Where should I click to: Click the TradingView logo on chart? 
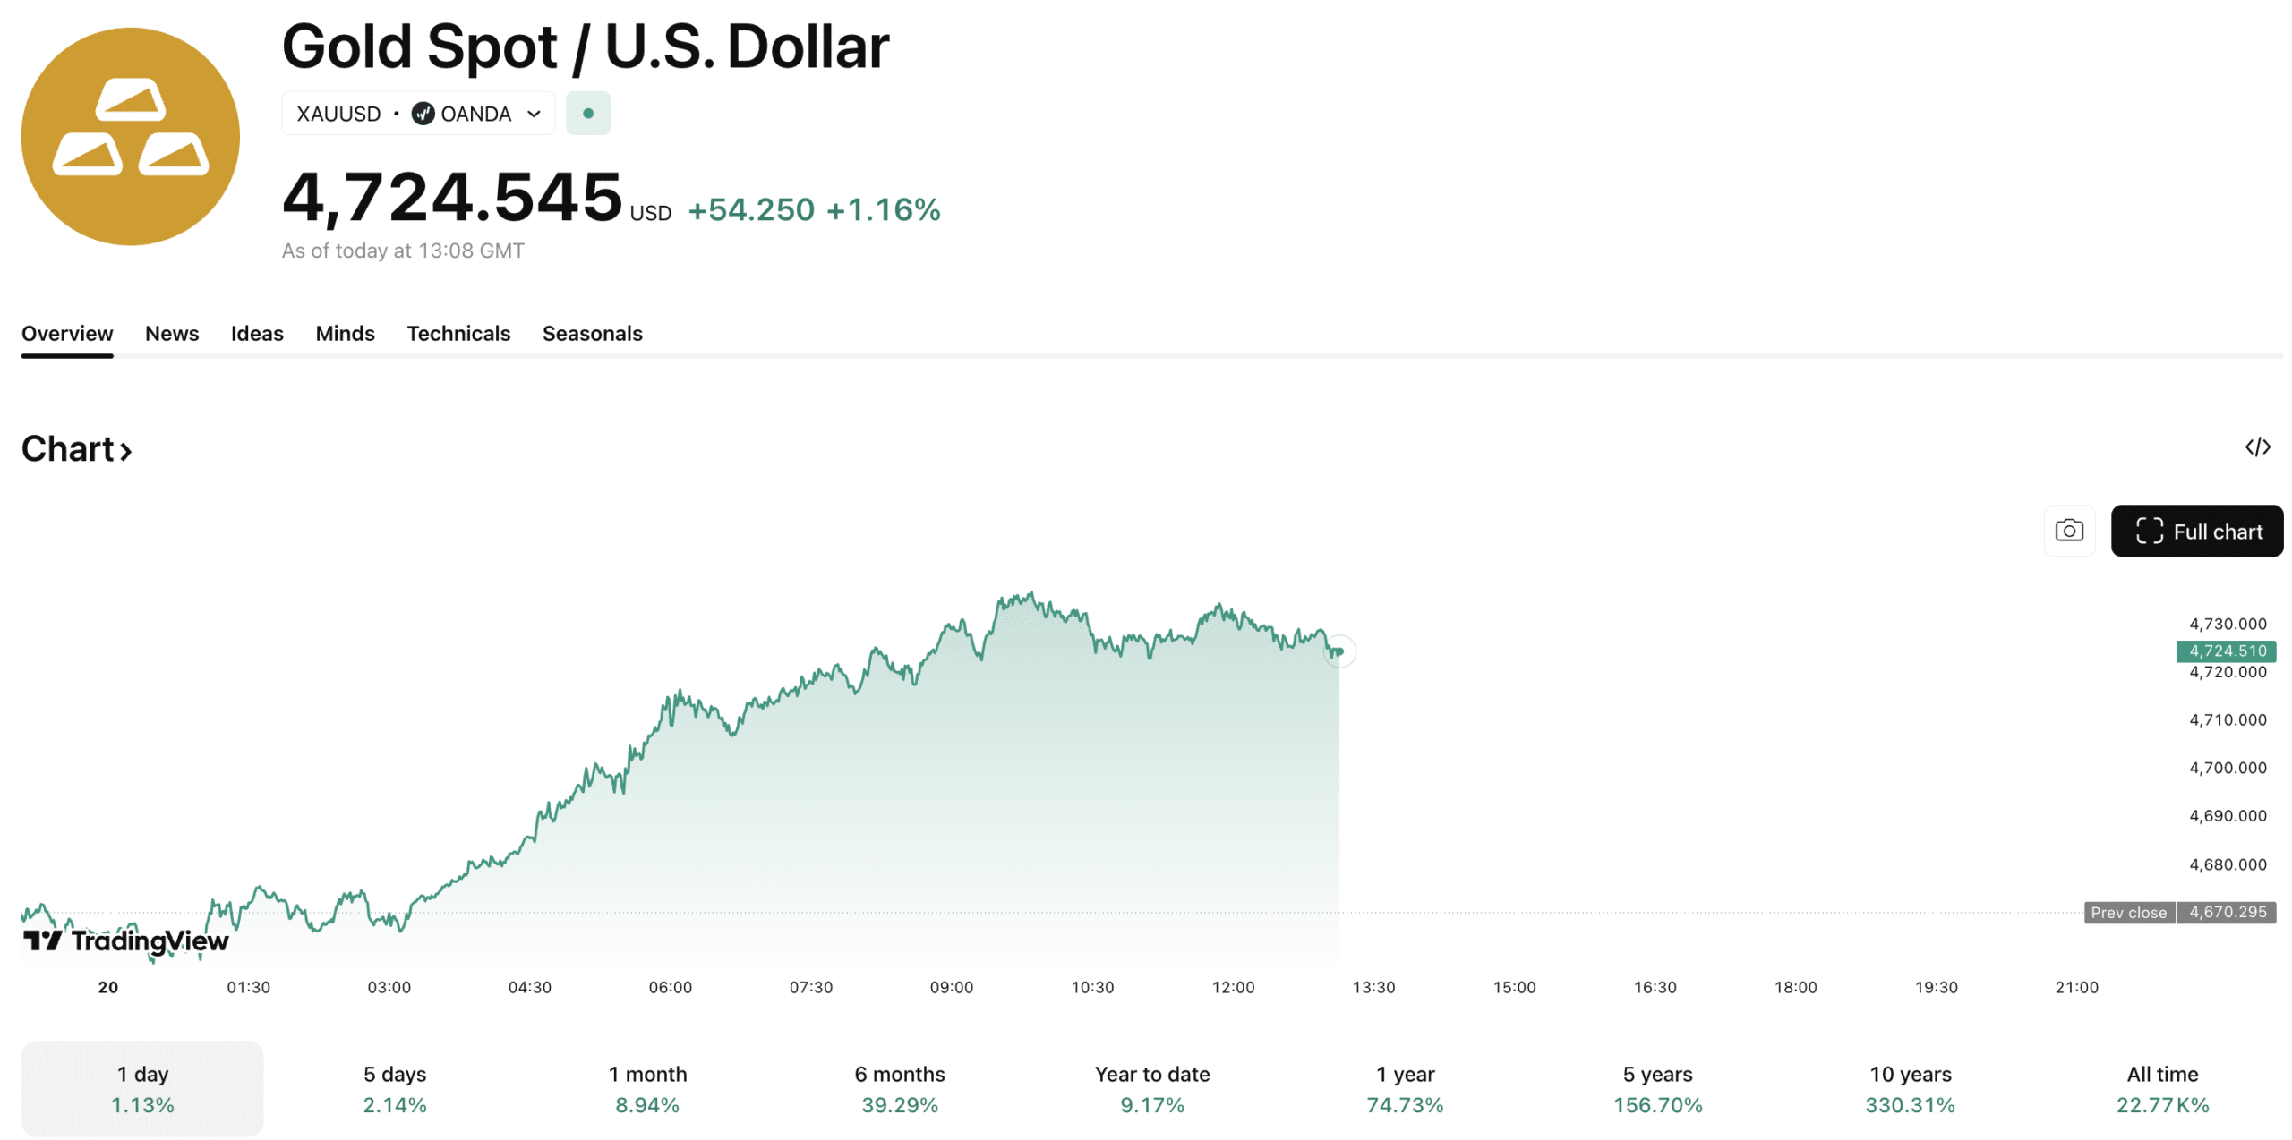click(126, 940)
